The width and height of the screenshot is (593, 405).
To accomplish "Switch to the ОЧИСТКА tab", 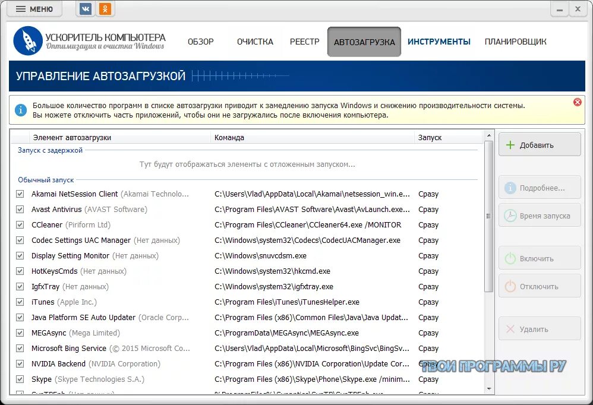I will point(255,42).
